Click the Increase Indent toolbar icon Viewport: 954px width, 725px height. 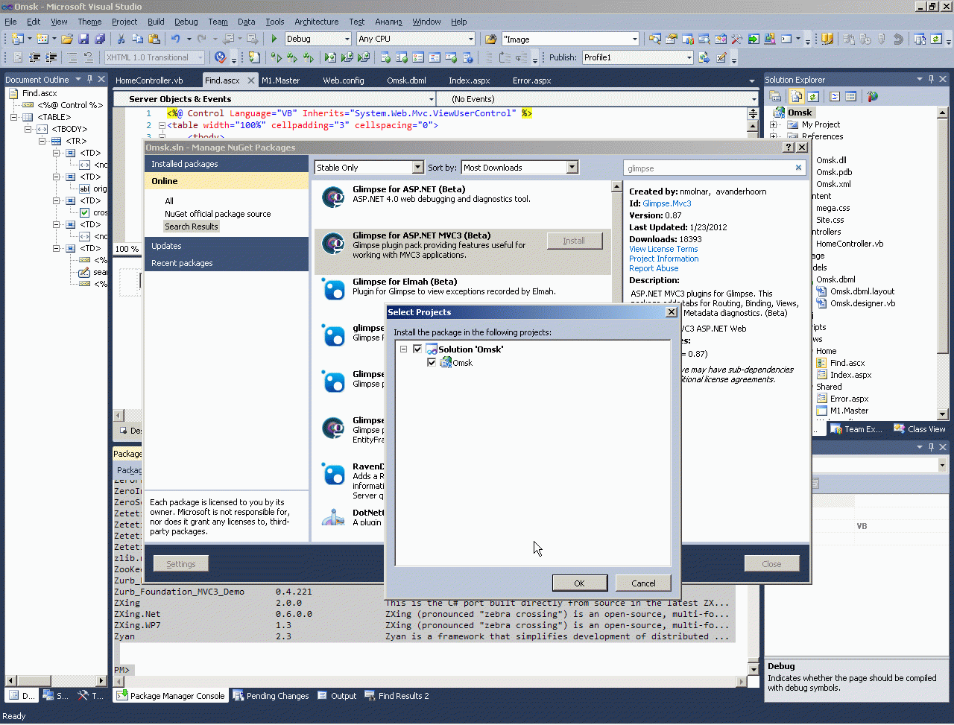click(51, 57)
